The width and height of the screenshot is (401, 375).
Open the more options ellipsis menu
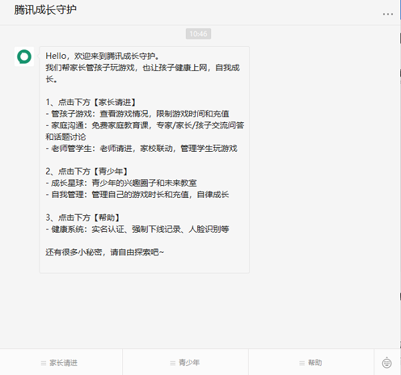click(388, 13)
